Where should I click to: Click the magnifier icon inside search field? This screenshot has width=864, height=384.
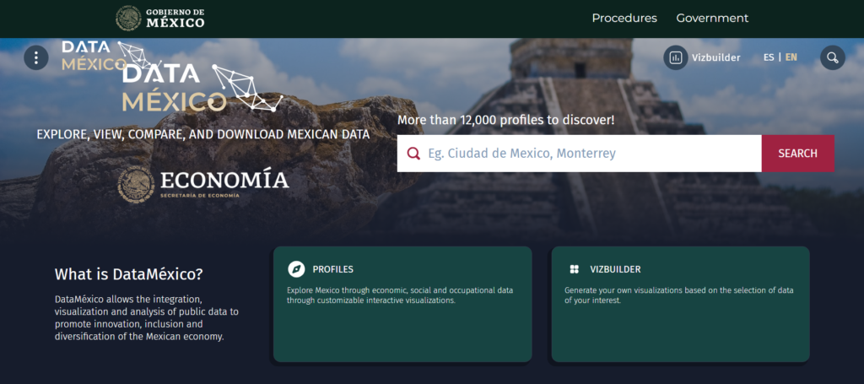pos(413,153)
